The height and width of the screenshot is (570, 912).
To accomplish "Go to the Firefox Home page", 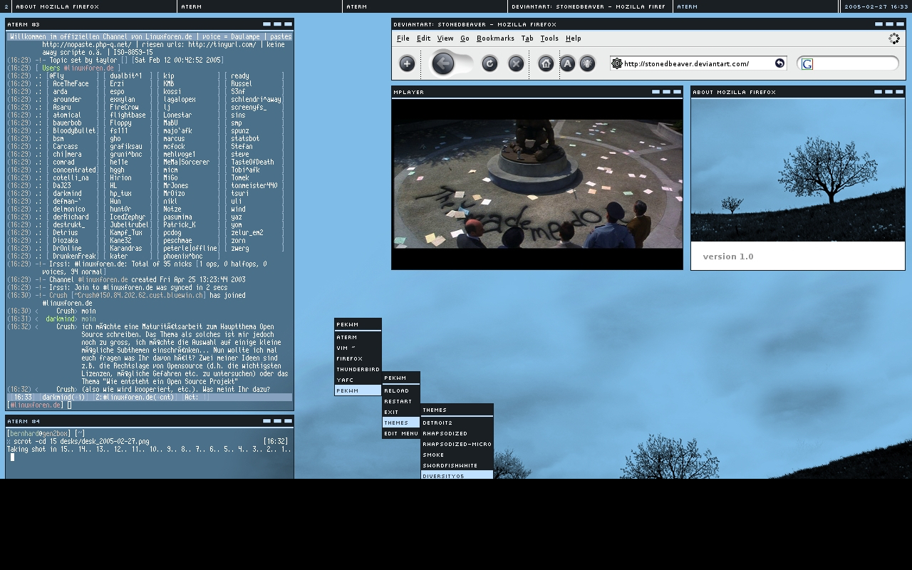I will [x=546, y=64].
